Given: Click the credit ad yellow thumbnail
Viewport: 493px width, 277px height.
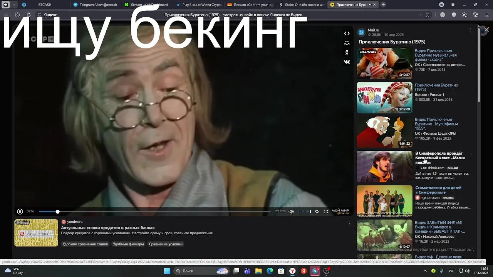Looking at the screenshot, I should [36, 233].
